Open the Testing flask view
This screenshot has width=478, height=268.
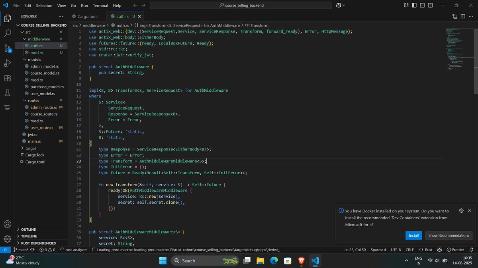7,93
